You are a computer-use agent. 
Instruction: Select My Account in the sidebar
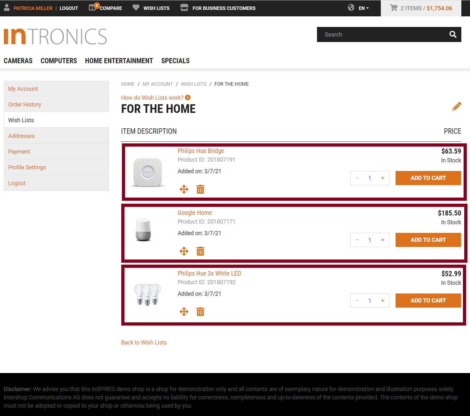pyautogui.click(x=56, y=89)
